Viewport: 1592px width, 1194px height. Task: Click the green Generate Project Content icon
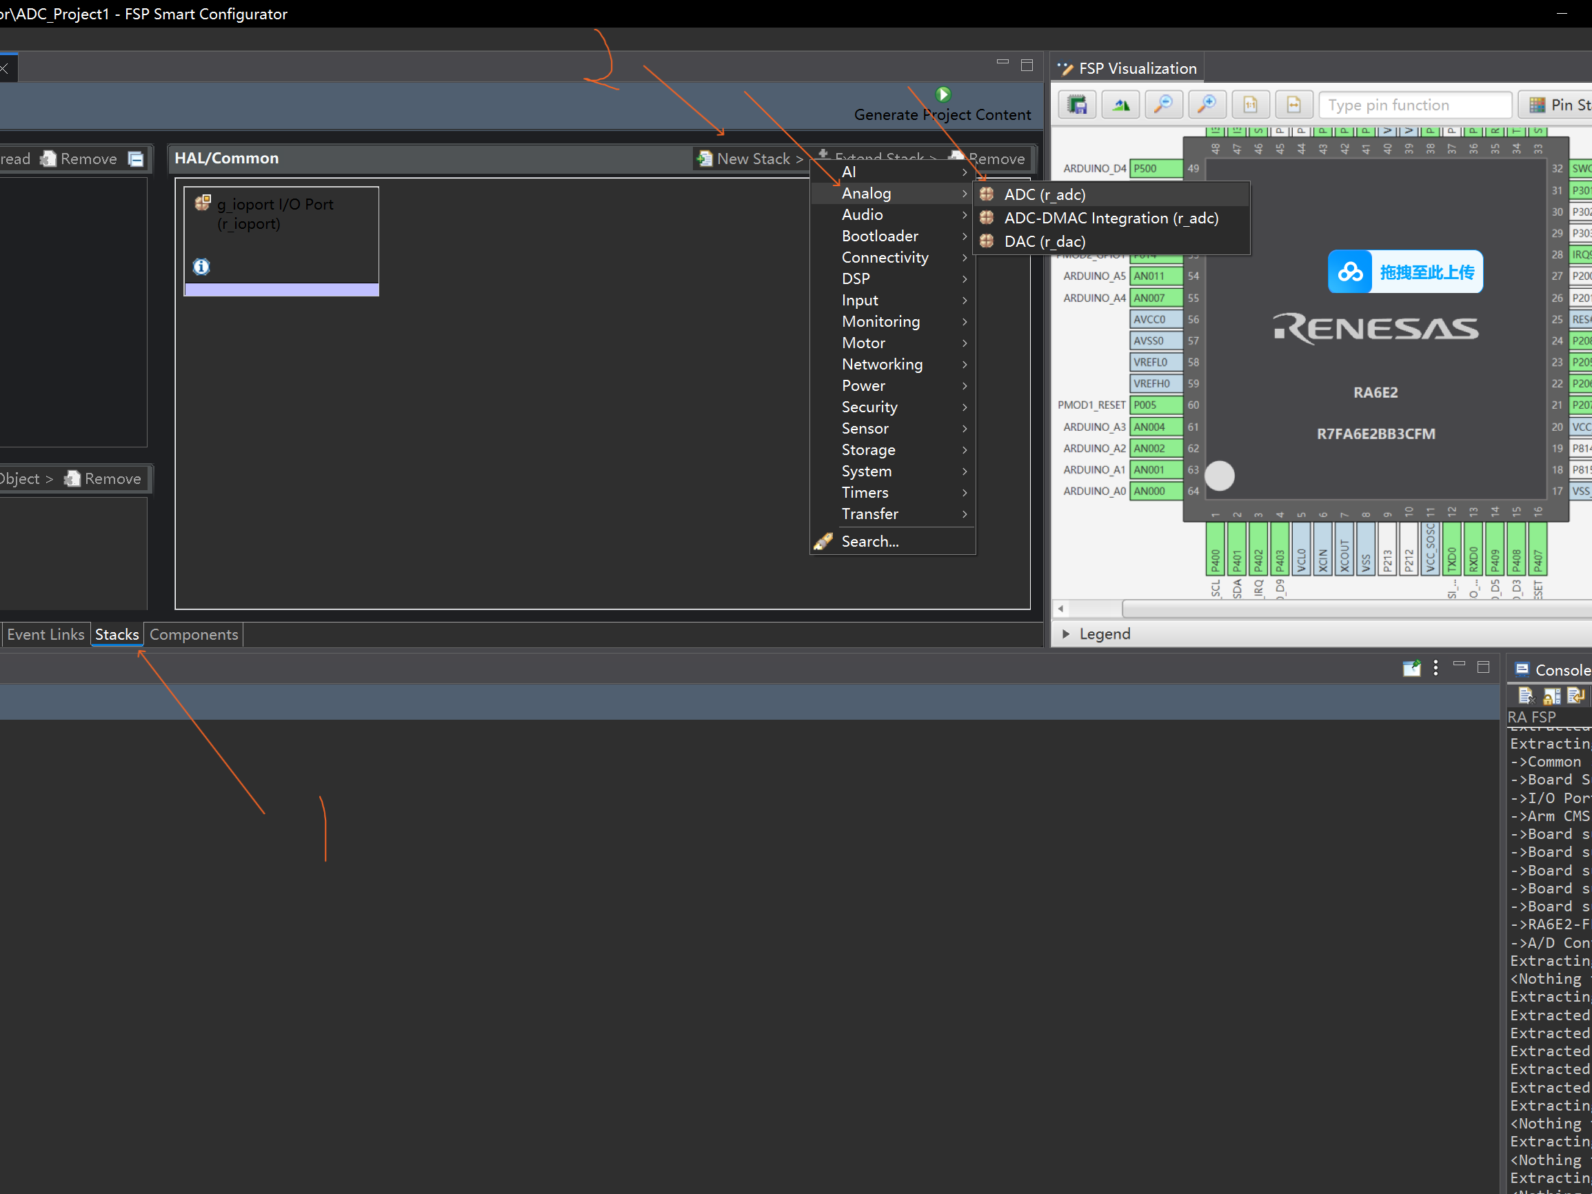click(943, 94)
